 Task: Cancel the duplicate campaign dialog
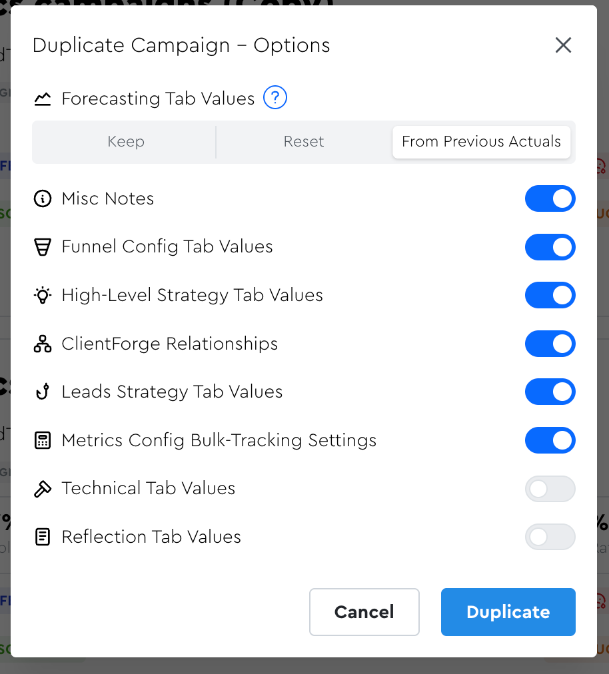[x=364, y=612]
